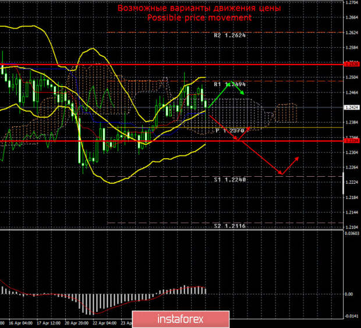
Task: Click the 16 Apr 04:00 time label
Action: point(21,323)
